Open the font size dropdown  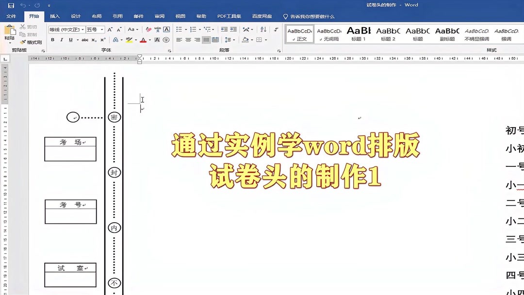pyautogui.click(x=102, y=29)
